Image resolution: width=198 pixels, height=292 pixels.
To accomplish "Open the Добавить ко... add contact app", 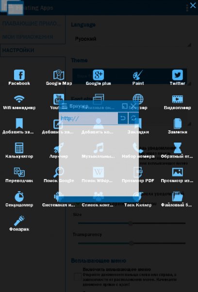I will [98, 126].
